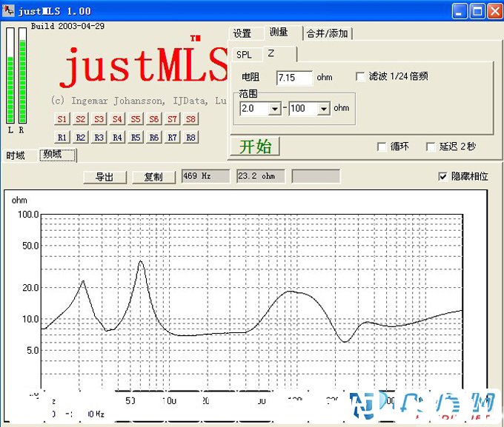The width and height of the screenshot is (504, 427).
Task: Select the S3 memory slot button
Action: [99, 119]
